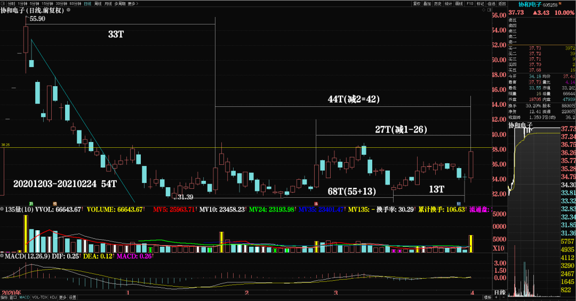This screenshot has height=301, width=576.
Task: Click the stock name 协和电子 in the quote panel
Action: tap(530, 4)
